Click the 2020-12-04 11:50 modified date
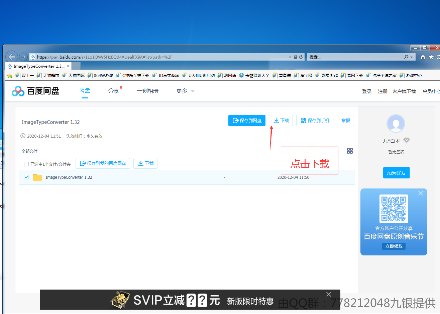 pyautogui.click(x=293, y=177)
